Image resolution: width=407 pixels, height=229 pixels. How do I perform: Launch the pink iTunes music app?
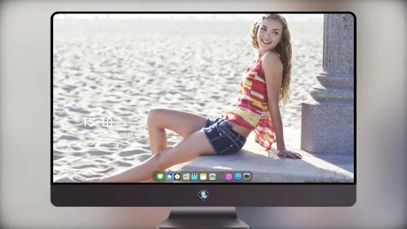tap(228, 177)
